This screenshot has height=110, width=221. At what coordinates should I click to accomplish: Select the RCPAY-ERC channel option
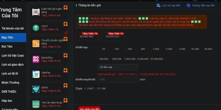tap(112, 37)
